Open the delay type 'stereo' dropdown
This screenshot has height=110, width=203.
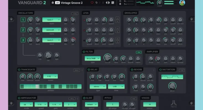98,86
